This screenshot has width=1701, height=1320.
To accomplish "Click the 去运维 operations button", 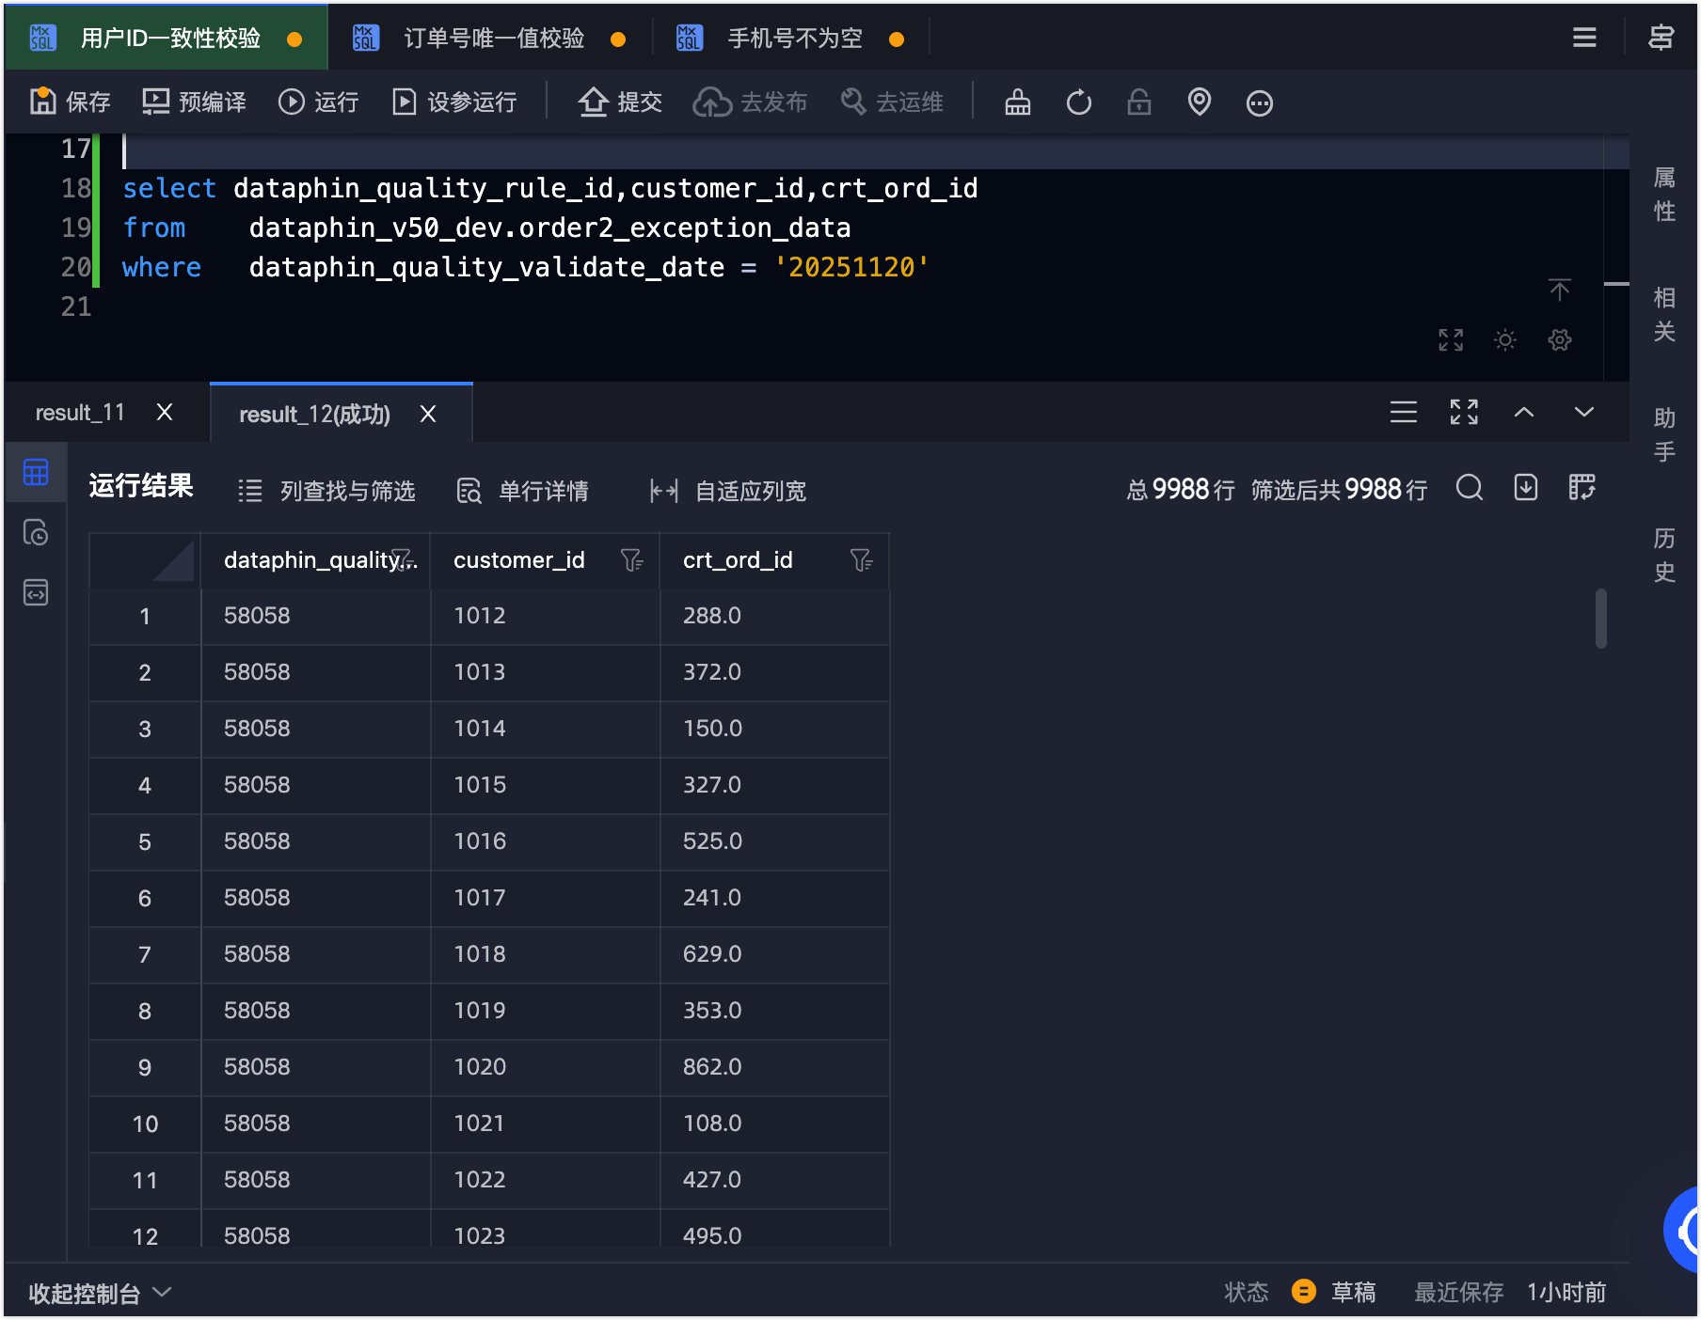I will [891, 102].
